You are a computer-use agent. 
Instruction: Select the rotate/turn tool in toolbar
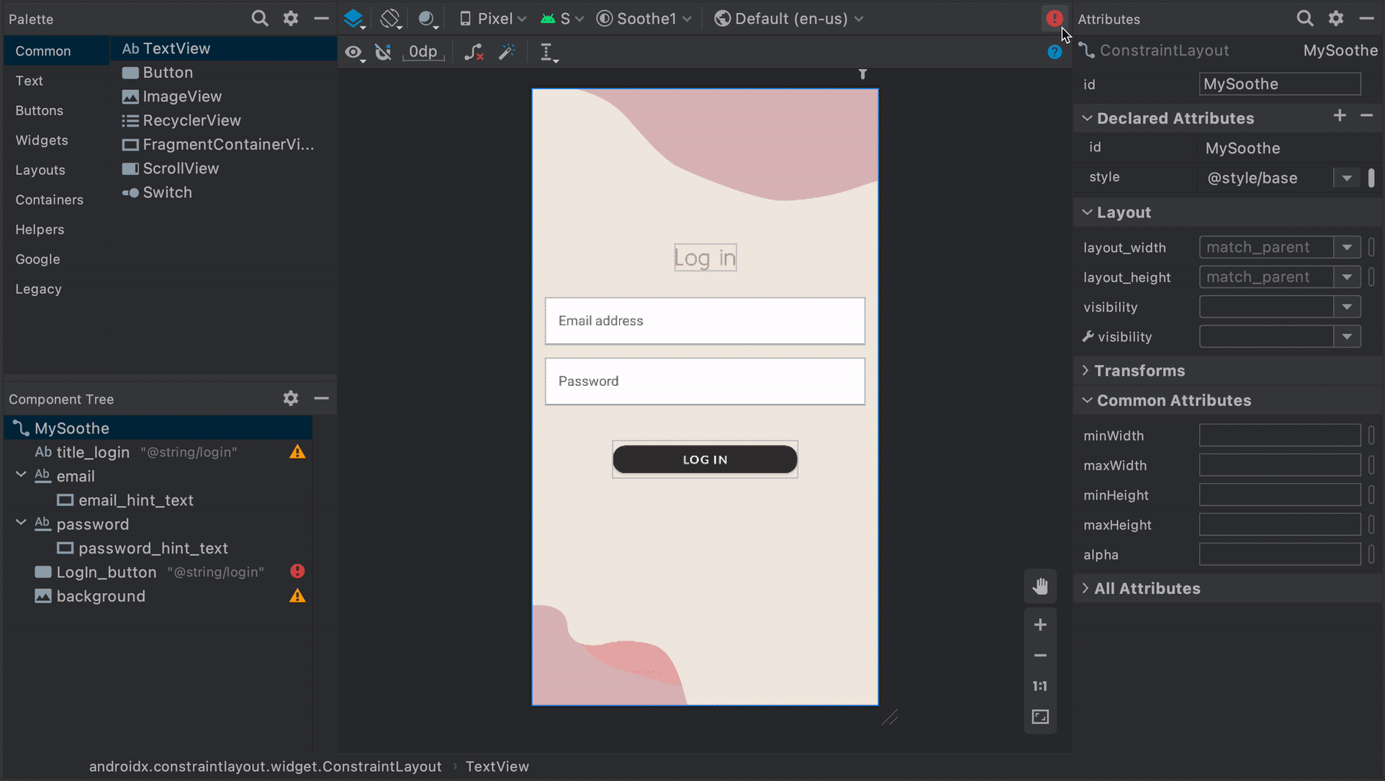point(390,18)
